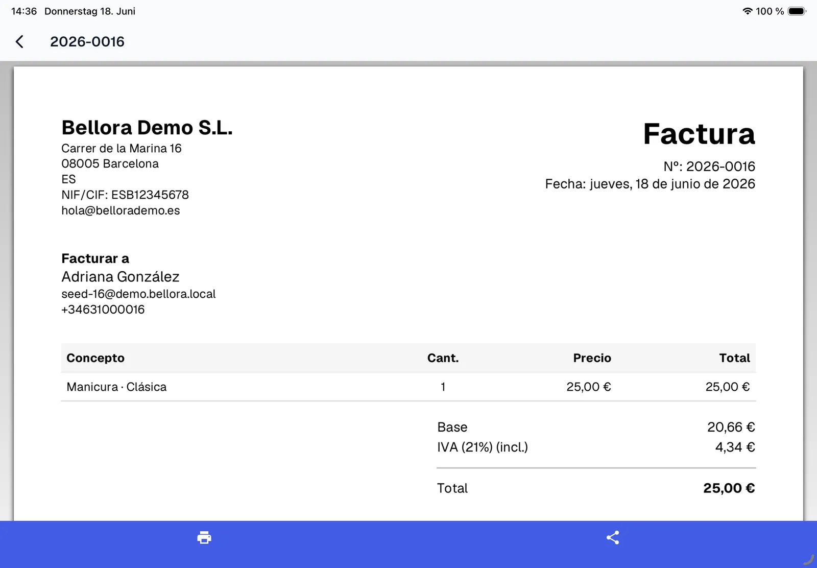Select the customer name Adriana González
Viewport: 817px width, 568px height.
point(121,277)
